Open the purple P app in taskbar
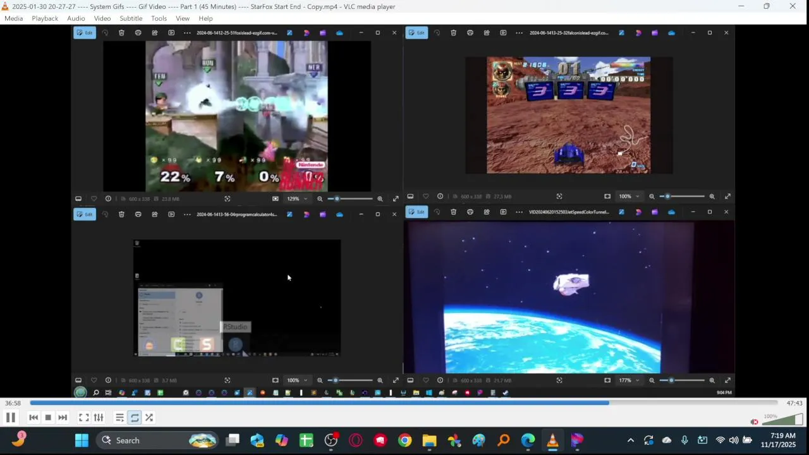The image size is (809, 455). [577, 440]
